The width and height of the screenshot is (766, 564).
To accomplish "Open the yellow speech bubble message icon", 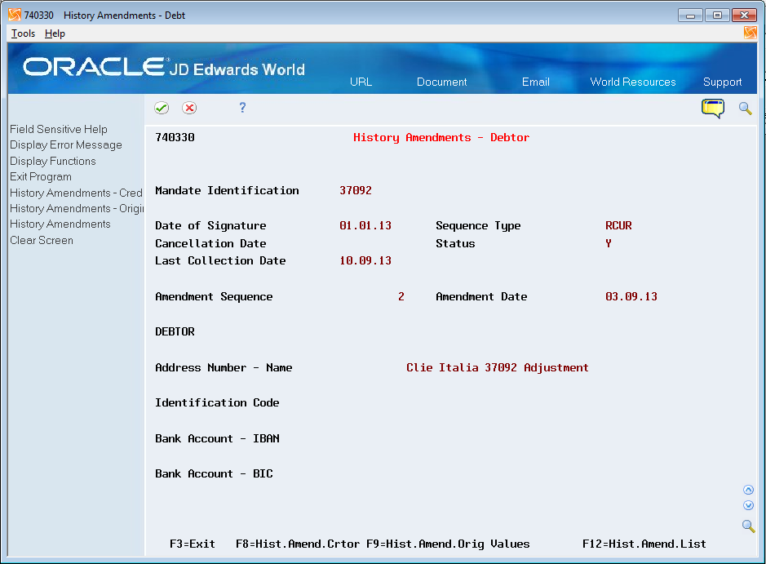I will (x=713, y=109).
